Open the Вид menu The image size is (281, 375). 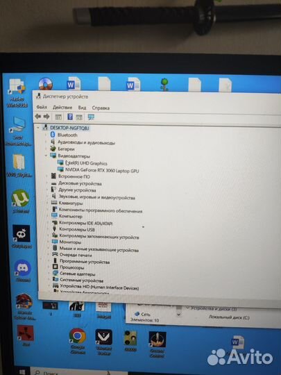(x=82, y=108)
